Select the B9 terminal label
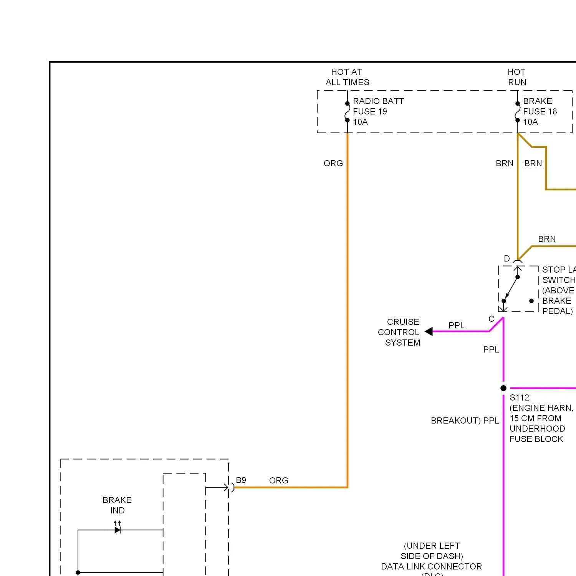Viewport: 576px width, 576px height. 241,480
